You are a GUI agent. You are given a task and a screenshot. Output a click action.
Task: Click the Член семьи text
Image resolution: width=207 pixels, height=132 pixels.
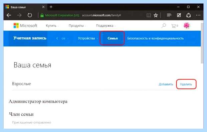(21, 114)
